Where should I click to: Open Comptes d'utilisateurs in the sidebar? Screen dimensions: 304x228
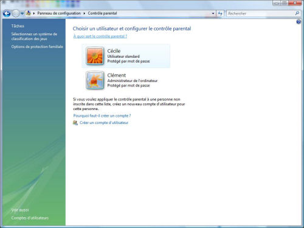[30, 218]
